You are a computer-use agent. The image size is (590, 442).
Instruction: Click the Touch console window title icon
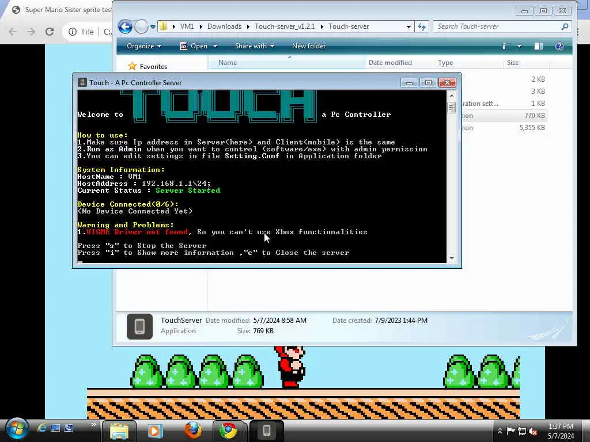tap(82, 82)
